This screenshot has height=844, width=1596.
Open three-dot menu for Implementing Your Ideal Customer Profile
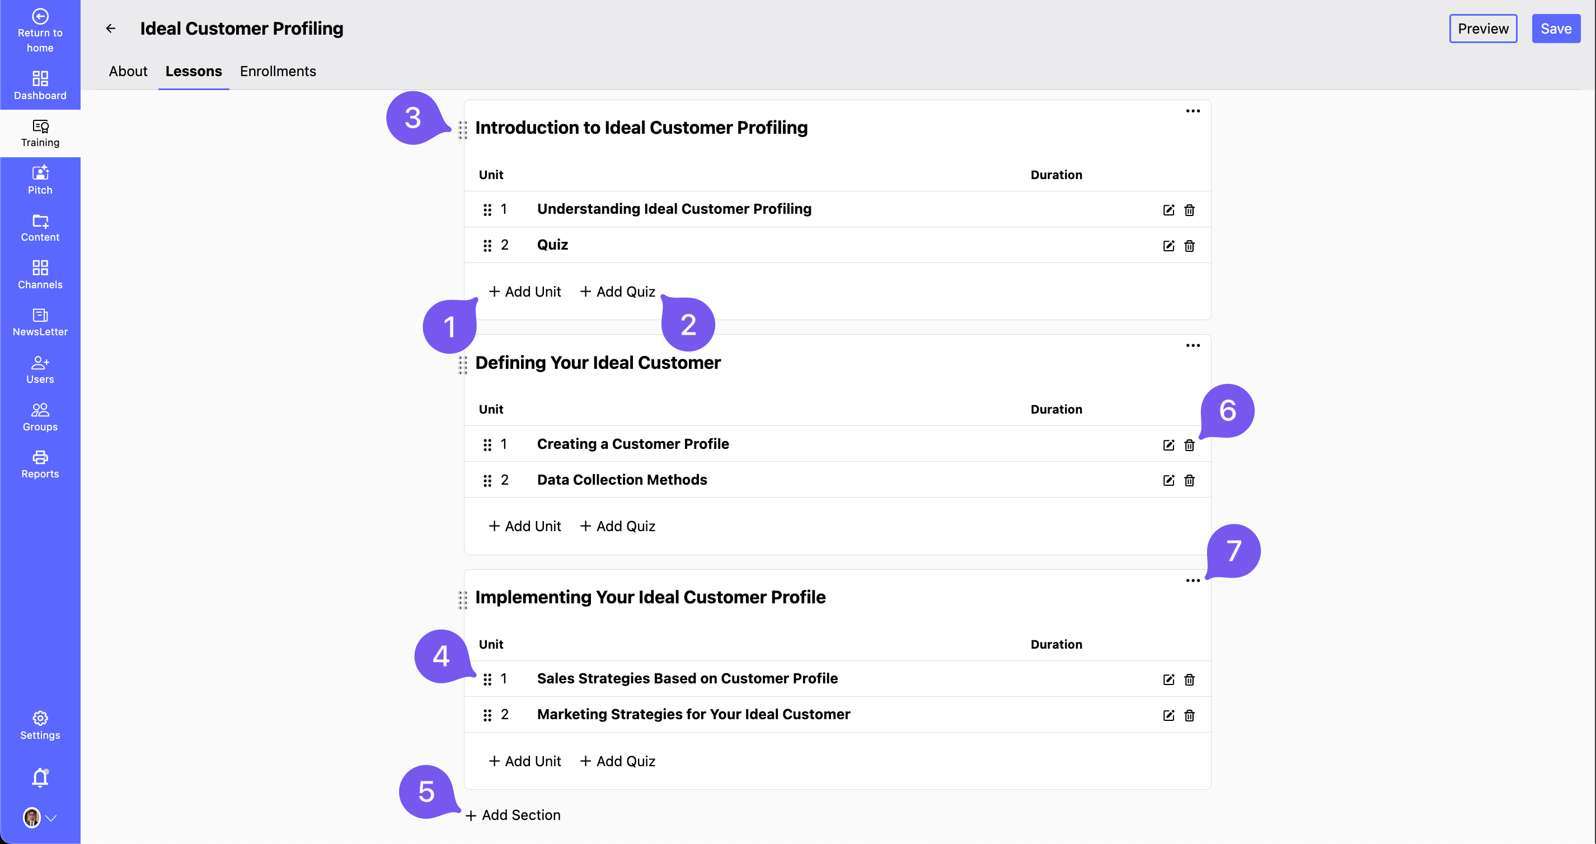coord(1193,580)
